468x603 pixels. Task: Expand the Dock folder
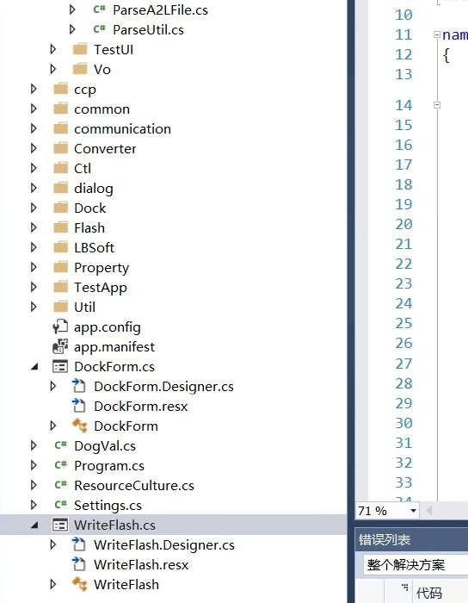34,208
